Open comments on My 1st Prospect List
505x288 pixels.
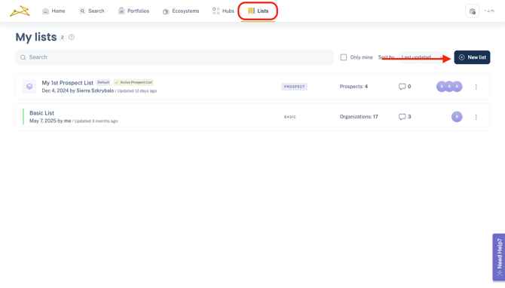pyautogui.click(x=405, y=87)
